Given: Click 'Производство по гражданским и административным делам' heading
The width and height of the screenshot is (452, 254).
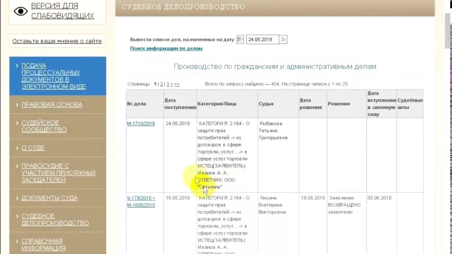Looking at the screenshot, I should 275,66.
